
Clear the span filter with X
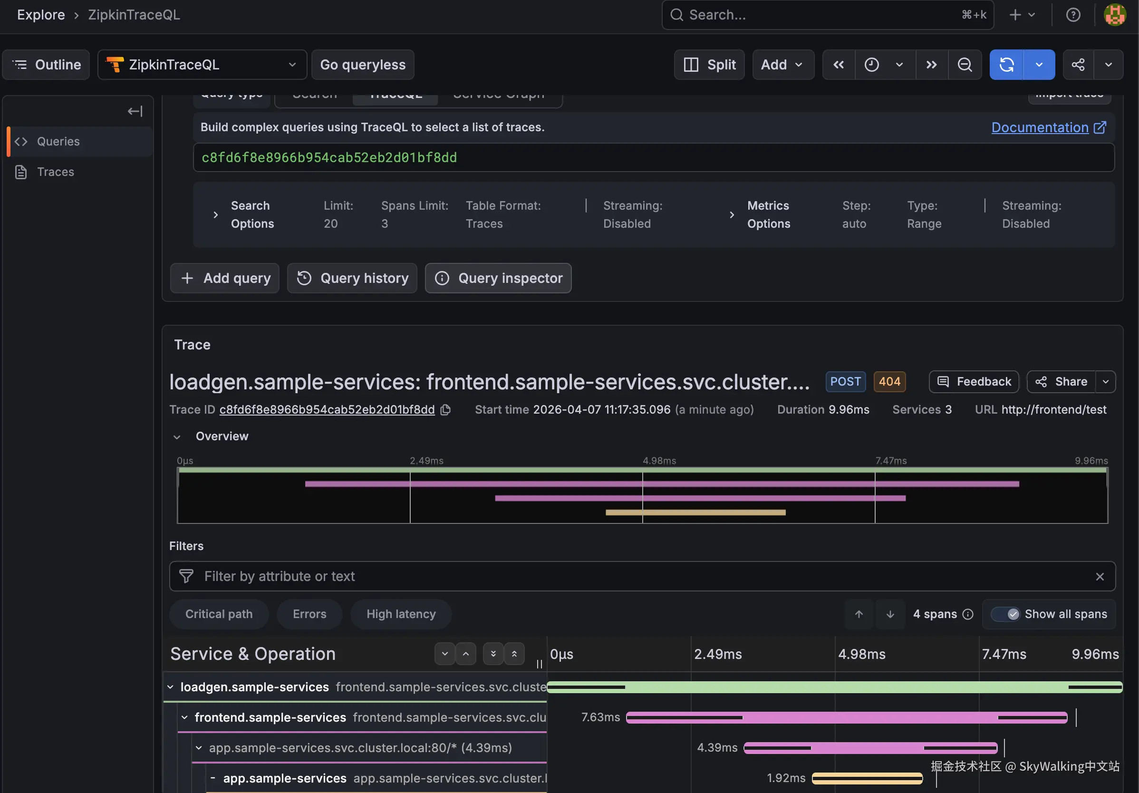[x=1100, y=577]
